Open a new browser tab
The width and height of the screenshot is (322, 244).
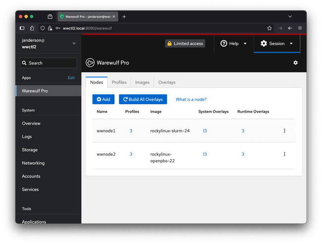pos(124,16)
